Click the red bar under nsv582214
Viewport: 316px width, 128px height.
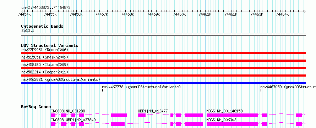pos(164,76)
